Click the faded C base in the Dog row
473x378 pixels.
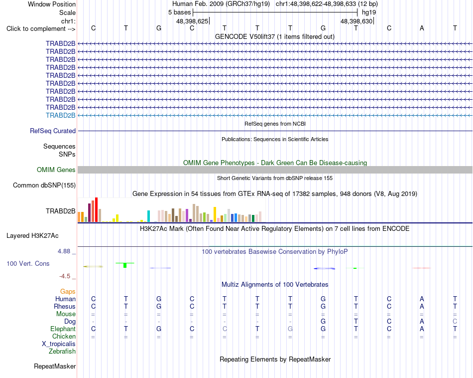455,321
